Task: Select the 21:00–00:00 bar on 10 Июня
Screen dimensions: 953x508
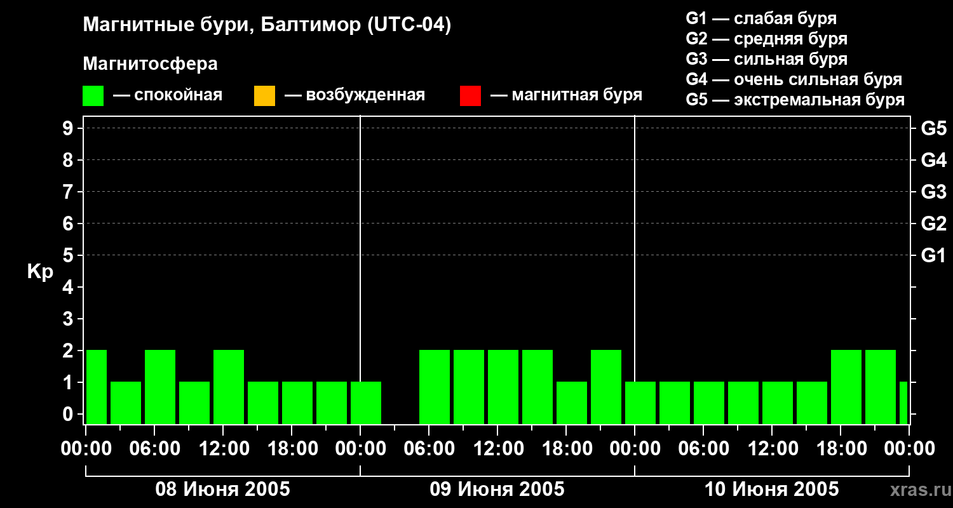Action: pyautogui.click(x=881, y=387)
